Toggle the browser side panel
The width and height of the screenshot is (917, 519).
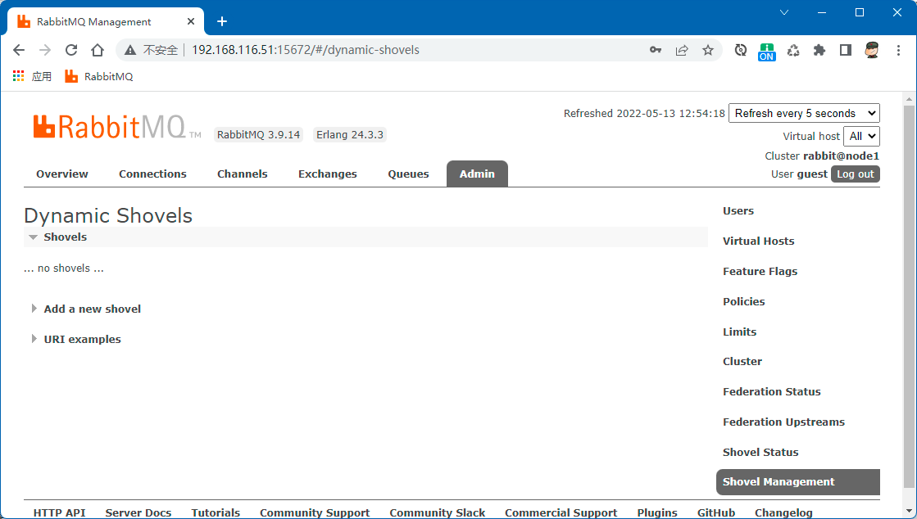[846, 50]
